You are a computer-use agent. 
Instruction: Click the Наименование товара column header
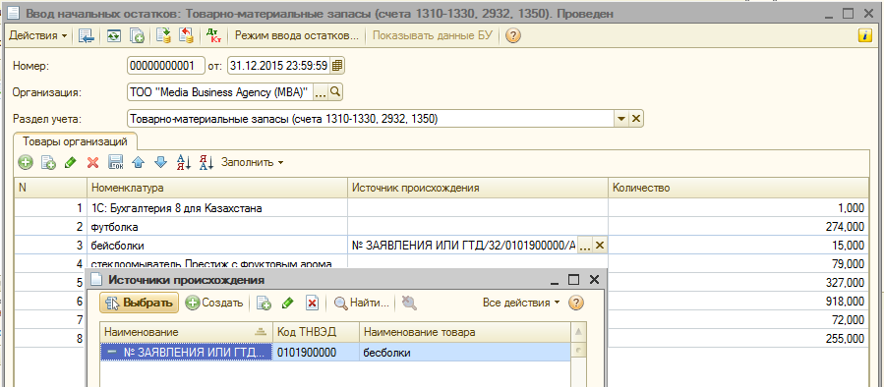point(464,332)
